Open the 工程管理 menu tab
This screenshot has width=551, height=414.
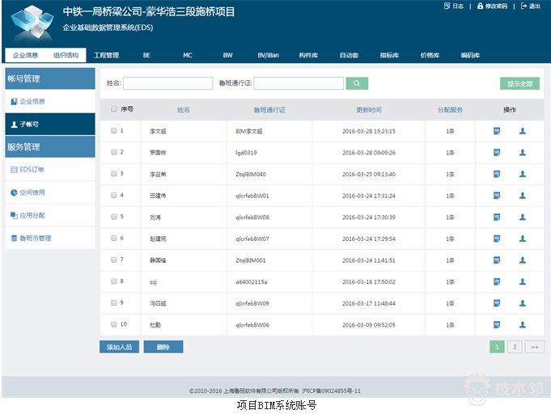pos(107,56)
